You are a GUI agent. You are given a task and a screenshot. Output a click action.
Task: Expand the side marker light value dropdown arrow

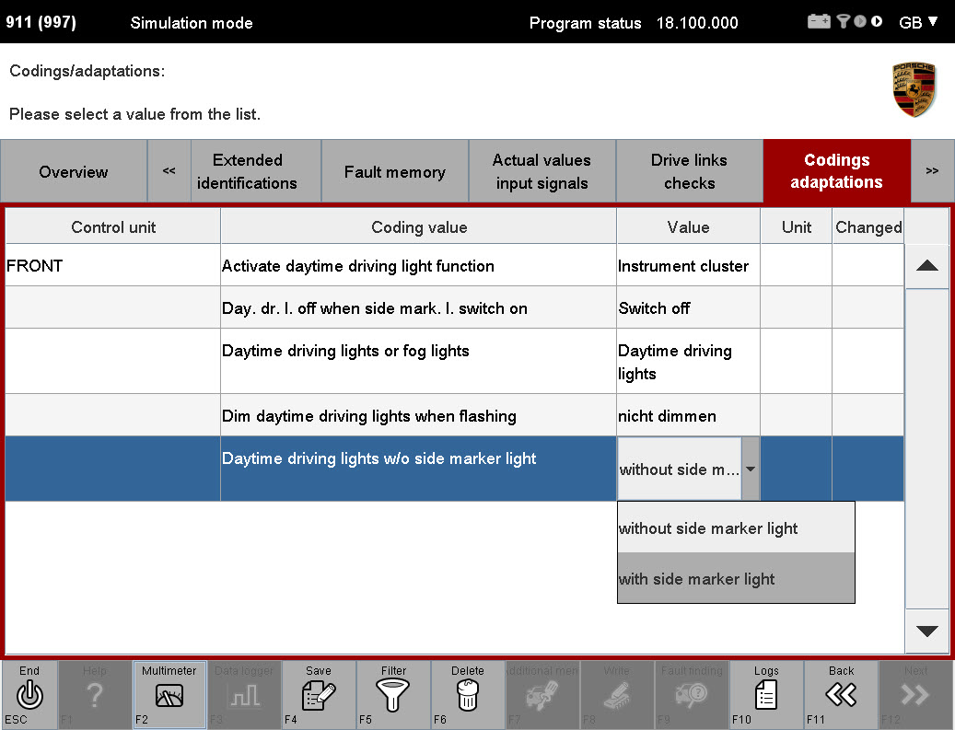coord(751,469)
